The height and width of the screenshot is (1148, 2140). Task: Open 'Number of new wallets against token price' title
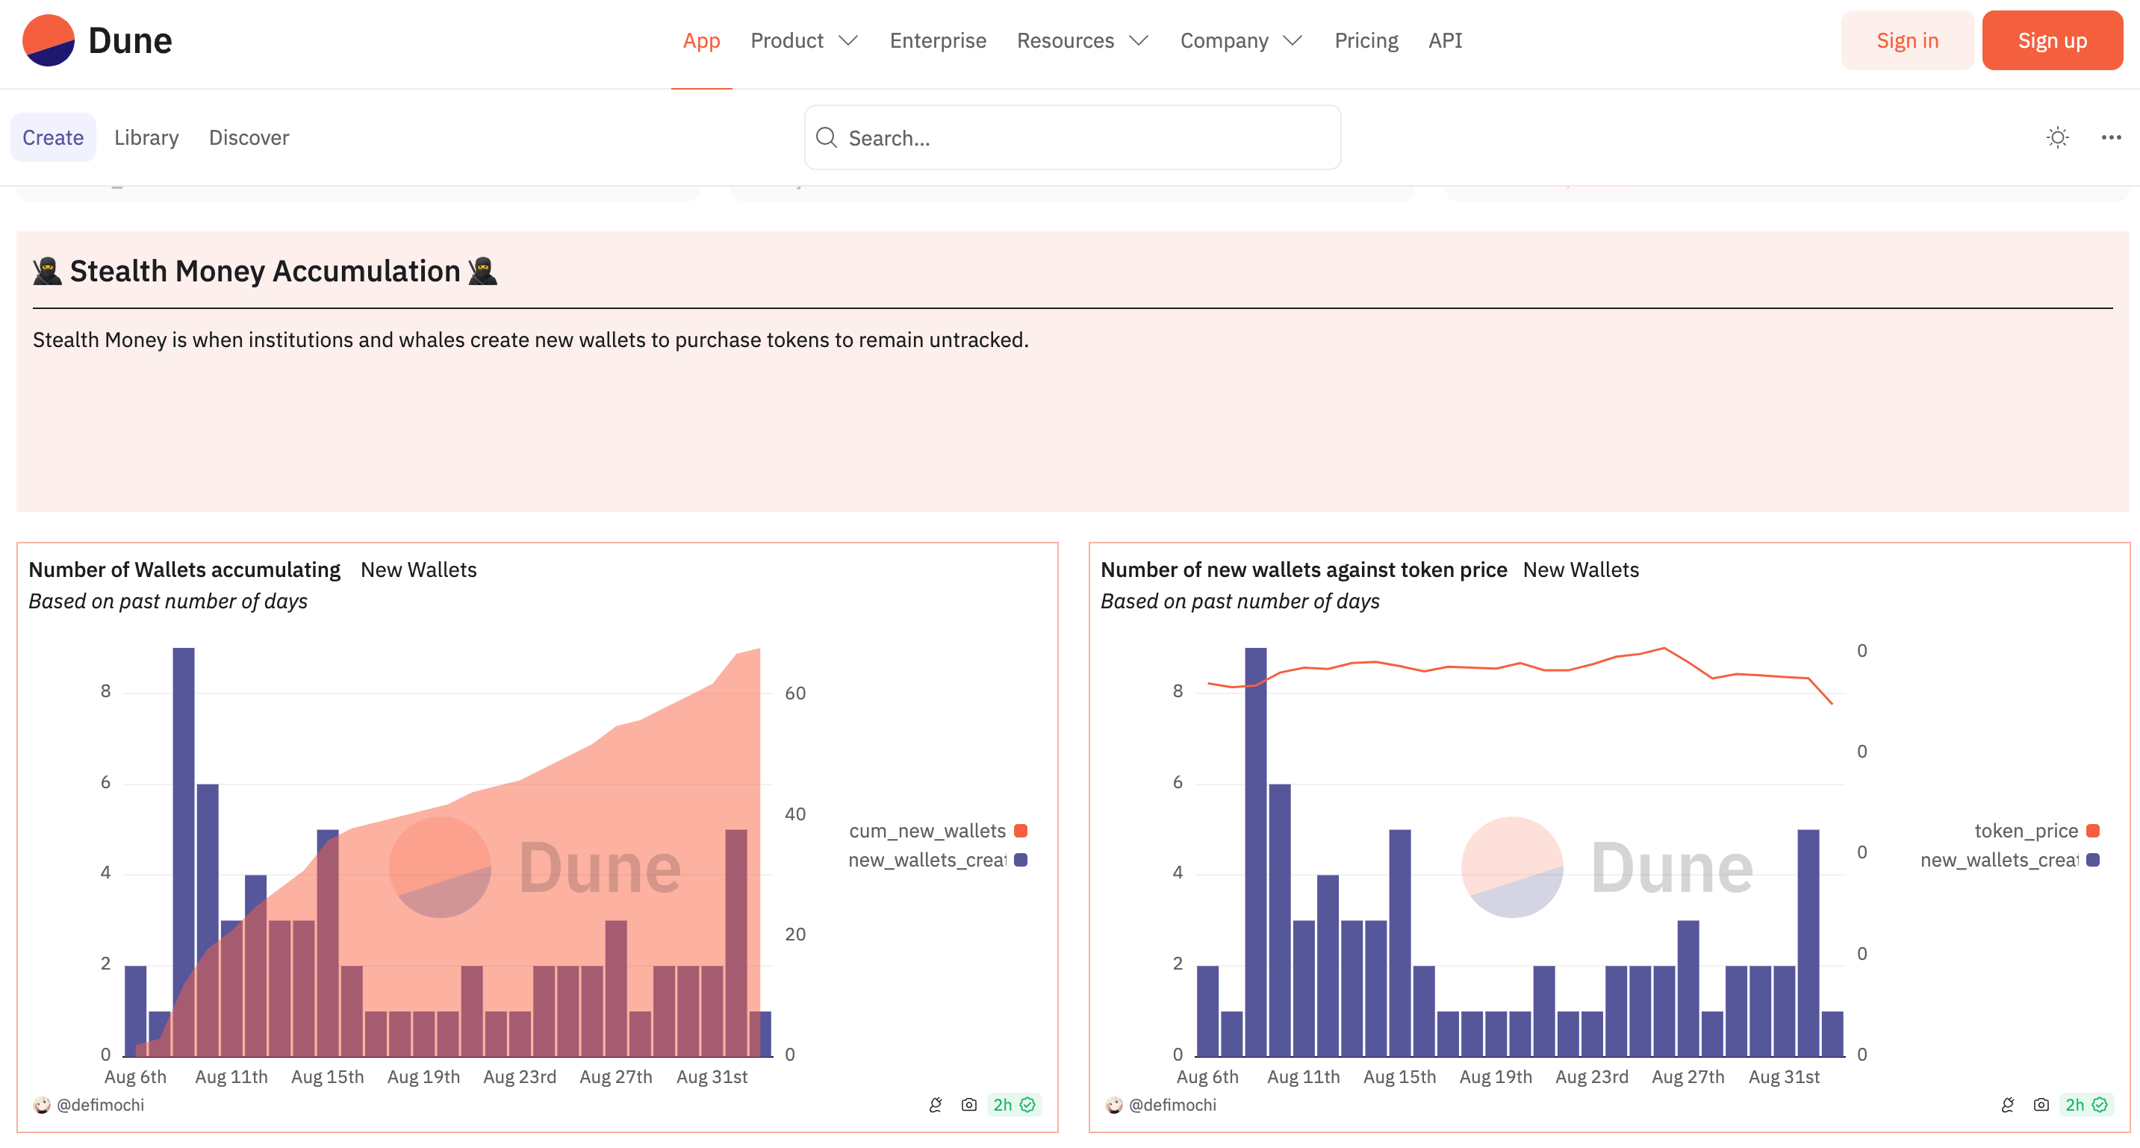(1304, 570)
